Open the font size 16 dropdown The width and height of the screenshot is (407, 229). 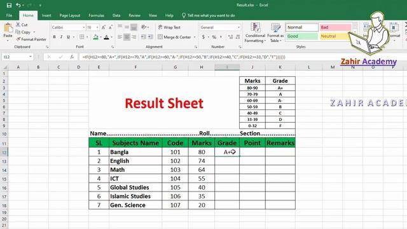(x=97, y=27)
